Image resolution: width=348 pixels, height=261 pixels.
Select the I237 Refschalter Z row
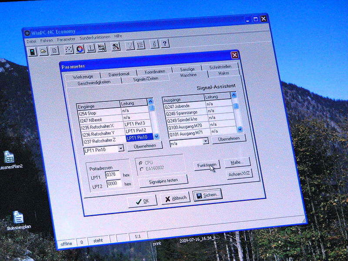coord(118,139)
